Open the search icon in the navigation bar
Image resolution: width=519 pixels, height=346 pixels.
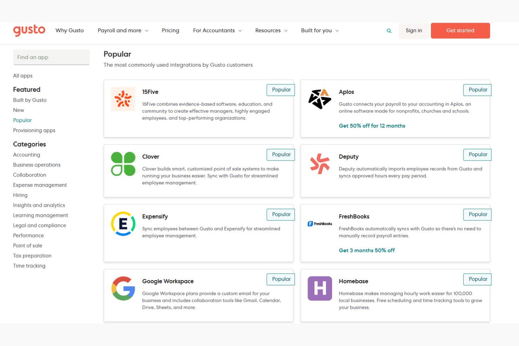point(389,30)
